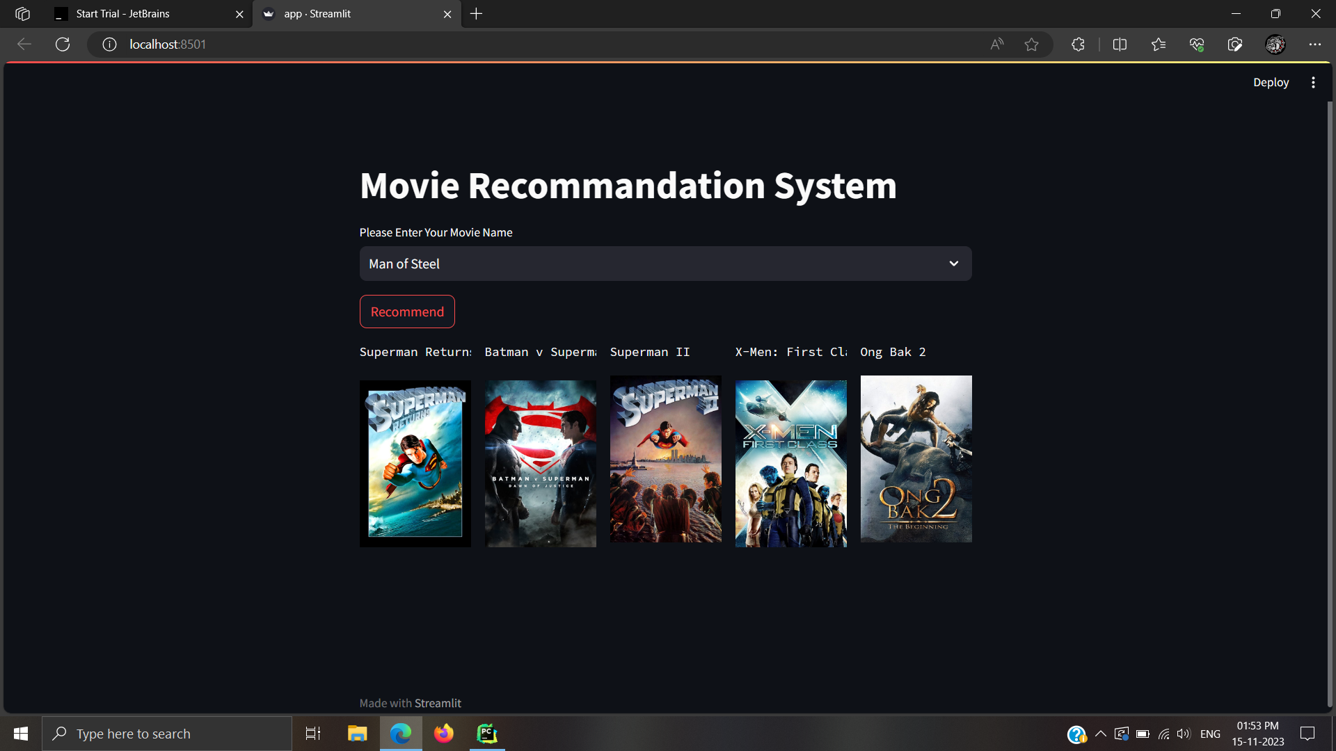Expand the movie name dropdown
This screenshot has width=1336, height=751.
[954, 264]
